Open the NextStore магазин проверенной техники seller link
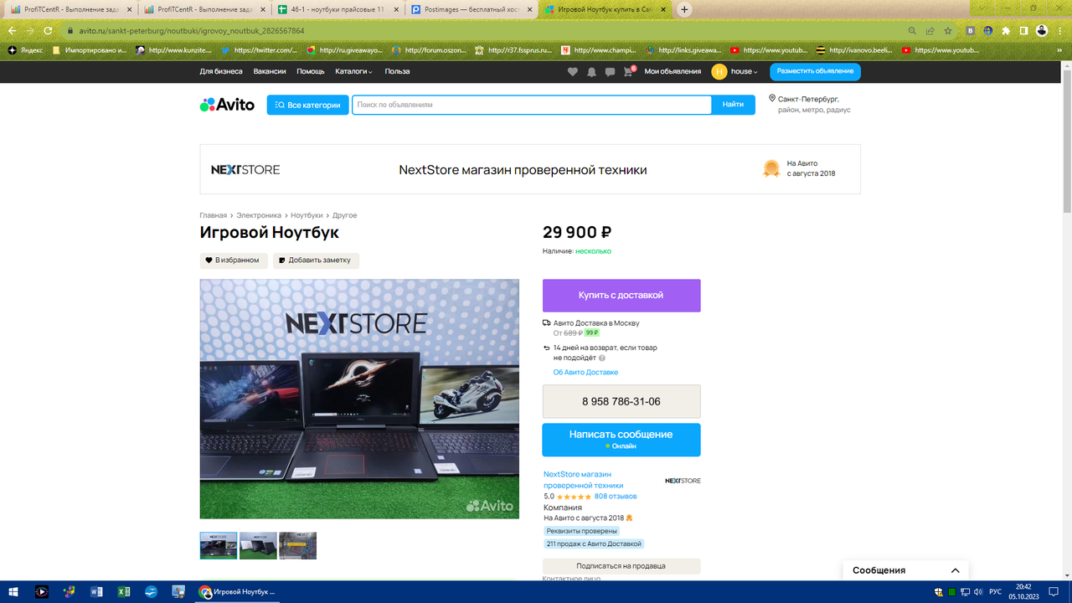 (x=584, y=480)
